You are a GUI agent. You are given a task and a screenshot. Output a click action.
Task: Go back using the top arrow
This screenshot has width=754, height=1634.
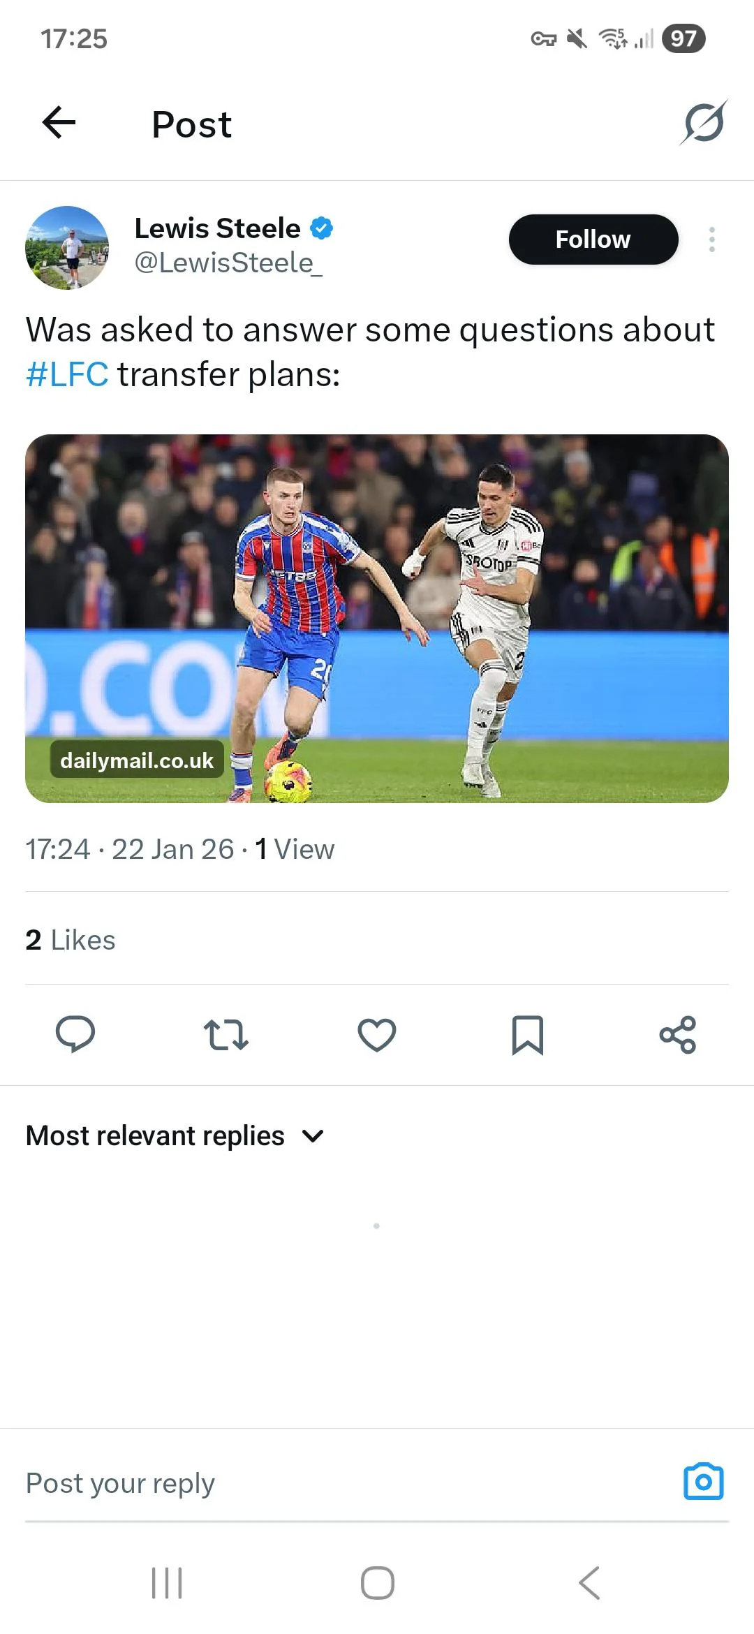click(x=59, y=123)
